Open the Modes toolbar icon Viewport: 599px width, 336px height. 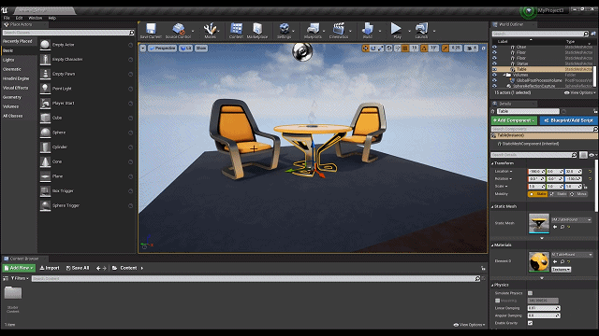coord(210,31)
